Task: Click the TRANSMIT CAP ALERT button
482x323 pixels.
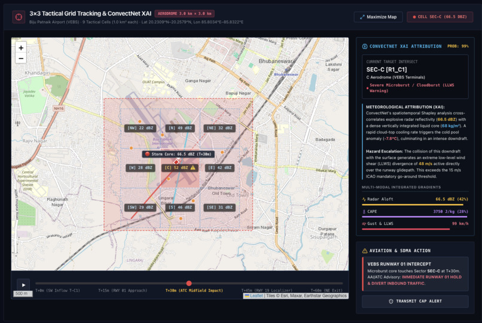Action: point(415,301)
